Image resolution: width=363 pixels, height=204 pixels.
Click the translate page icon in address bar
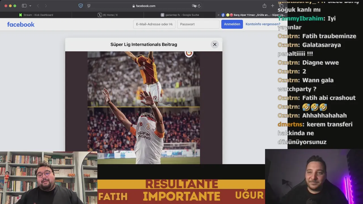(x=194, y=6)
